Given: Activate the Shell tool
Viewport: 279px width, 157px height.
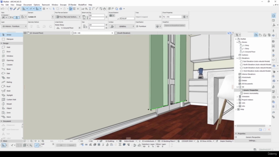Looking at the screenshot, I should coord(11,91).
